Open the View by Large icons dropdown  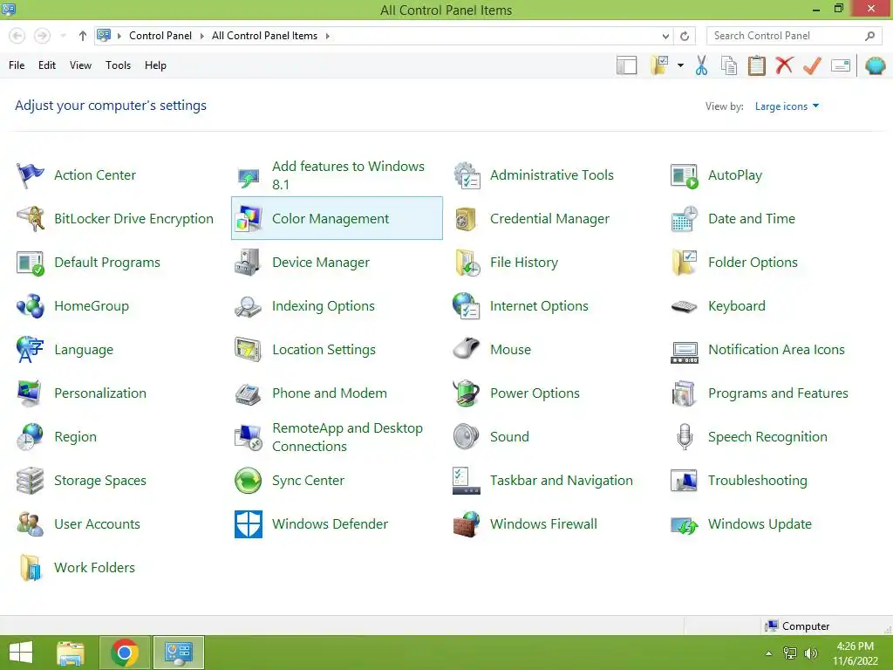click(x=787, y=106)
